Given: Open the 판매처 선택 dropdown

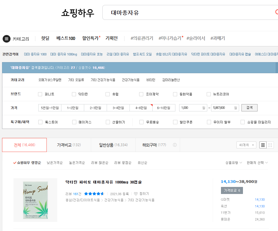Looking at the screenshot, I should [255, 163].
